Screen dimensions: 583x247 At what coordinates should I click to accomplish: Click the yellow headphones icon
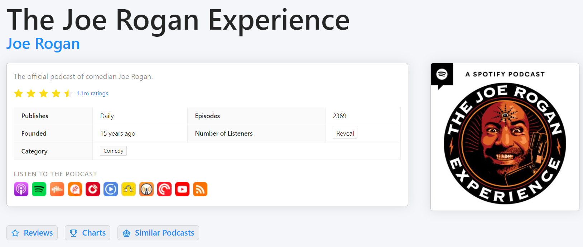click(129, 189)
